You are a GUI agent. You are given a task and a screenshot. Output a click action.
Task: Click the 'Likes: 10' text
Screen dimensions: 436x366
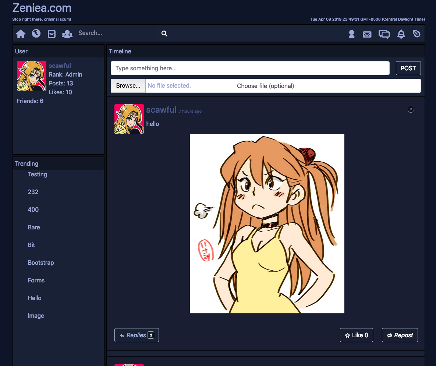[60, 92]
